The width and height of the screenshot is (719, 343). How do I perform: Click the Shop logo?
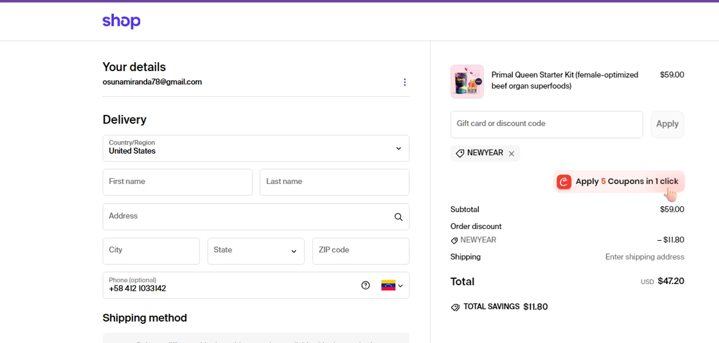pos(121,21)
